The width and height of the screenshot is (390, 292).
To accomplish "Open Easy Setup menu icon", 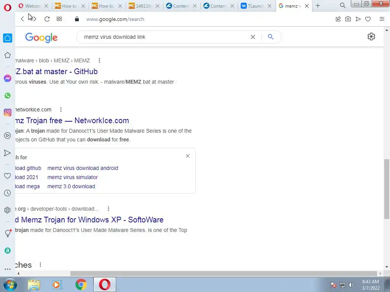I will [x=382, y=19].
